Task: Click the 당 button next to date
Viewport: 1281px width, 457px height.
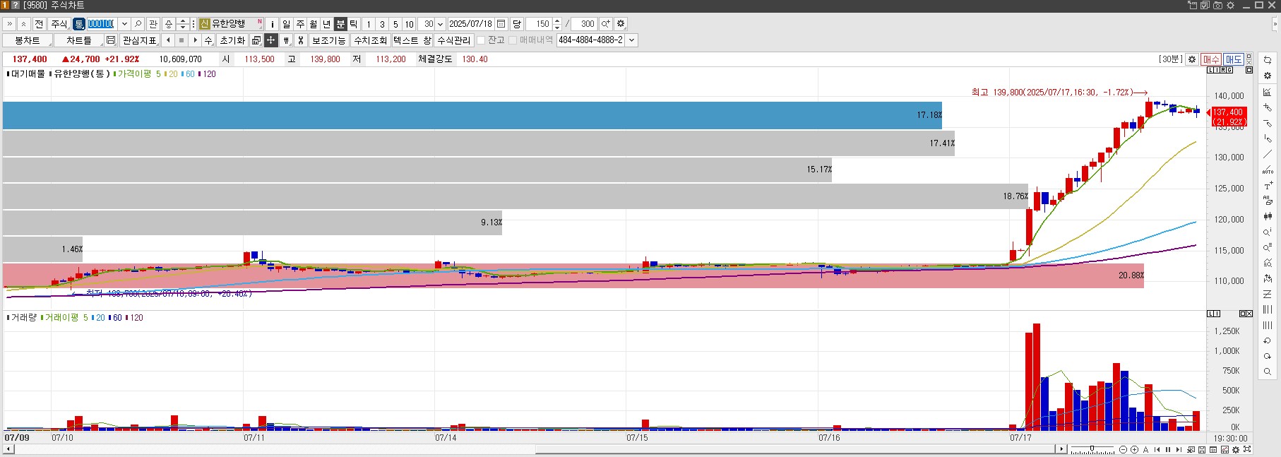Action: point(517,24)
